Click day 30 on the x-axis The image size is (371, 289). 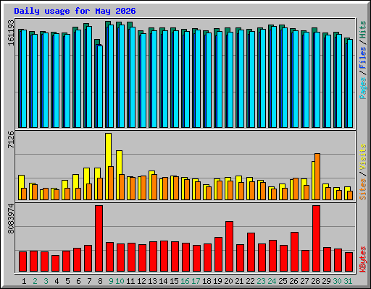pos(337,281)
